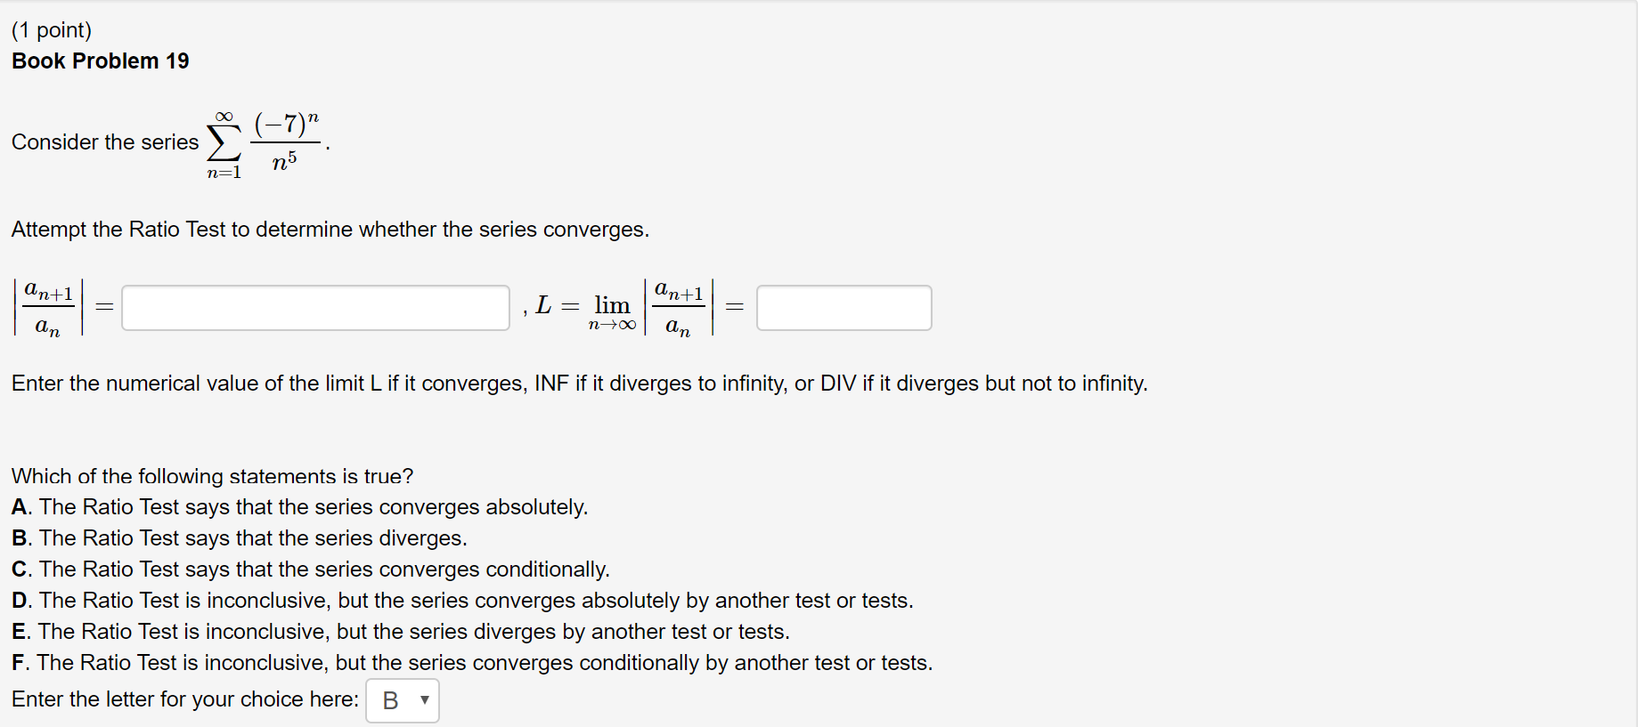1638x727 pixels.
Task: Click statement E about divergence by another test
Action: click(400, 631)
